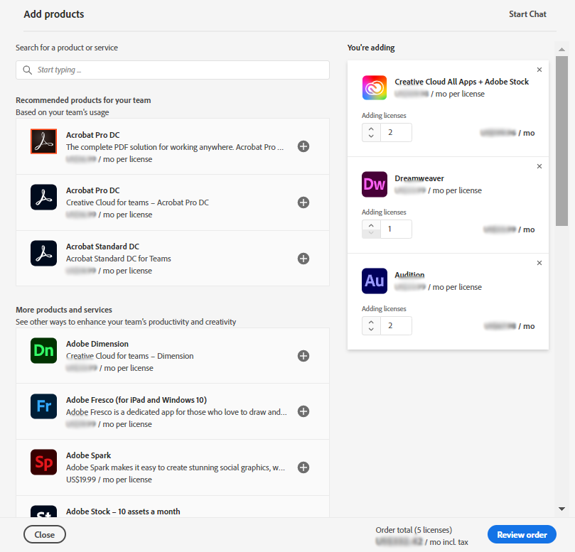Remove Audition from the You're adding list
The image size is (575, 552).
tap(539, 262)
